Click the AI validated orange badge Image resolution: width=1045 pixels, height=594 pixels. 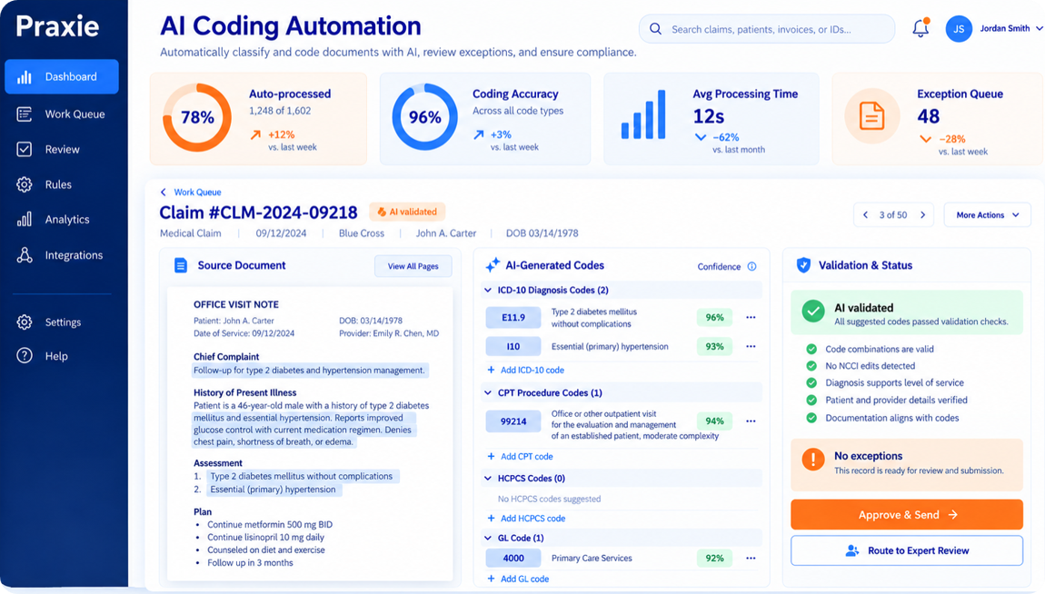point(407,212)
